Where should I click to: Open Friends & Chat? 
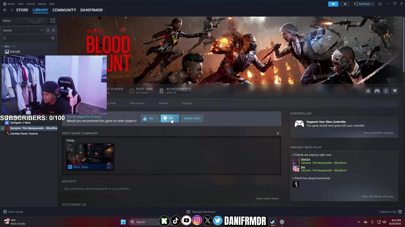click(x=390, y=212)
